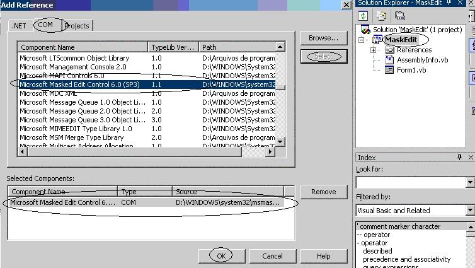This screenshot has height=268, width=475.
Task: Select Microsoft Masked Edit Control 6.0 (SP3)
Action: click(x=147, y=84)
